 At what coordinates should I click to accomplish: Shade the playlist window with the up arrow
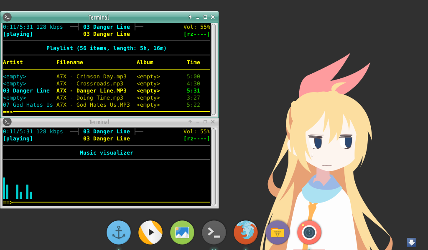[190, 17]
